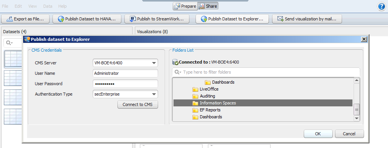
Task: Click the folder list scrollbar thumb
Action: 357,110
